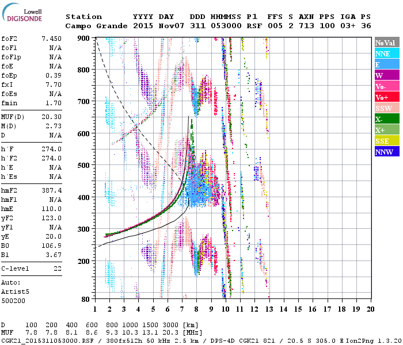Viewport: 403px width, 345px height.
Task: Click the 300 km height axis label
Action: (x=83, y=229)
